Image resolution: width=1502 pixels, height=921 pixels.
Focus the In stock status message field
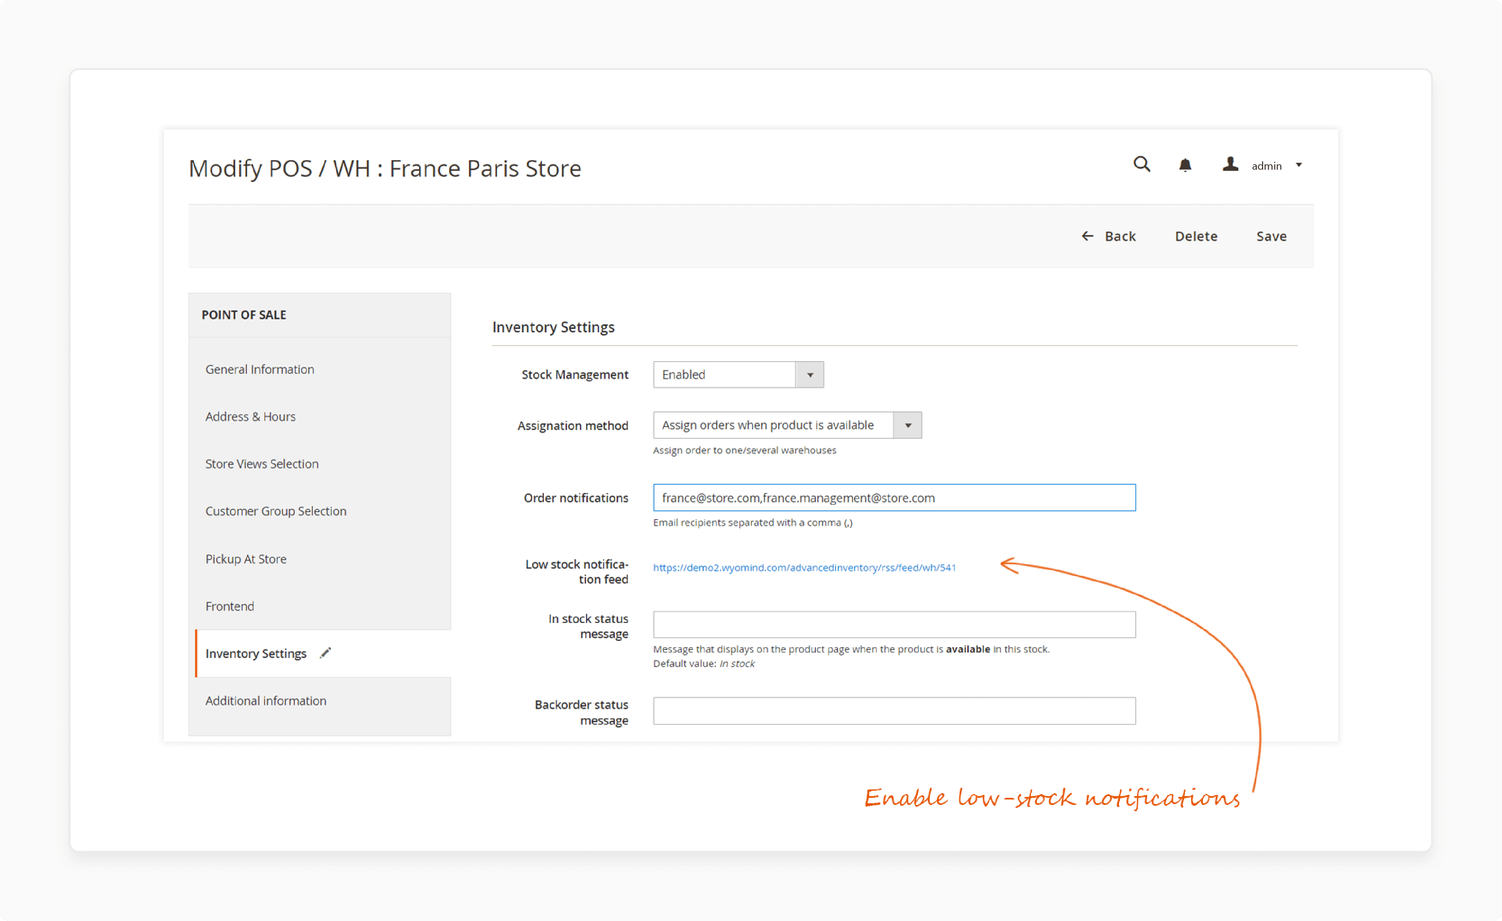pyautogui.click(x=893, y=624)
